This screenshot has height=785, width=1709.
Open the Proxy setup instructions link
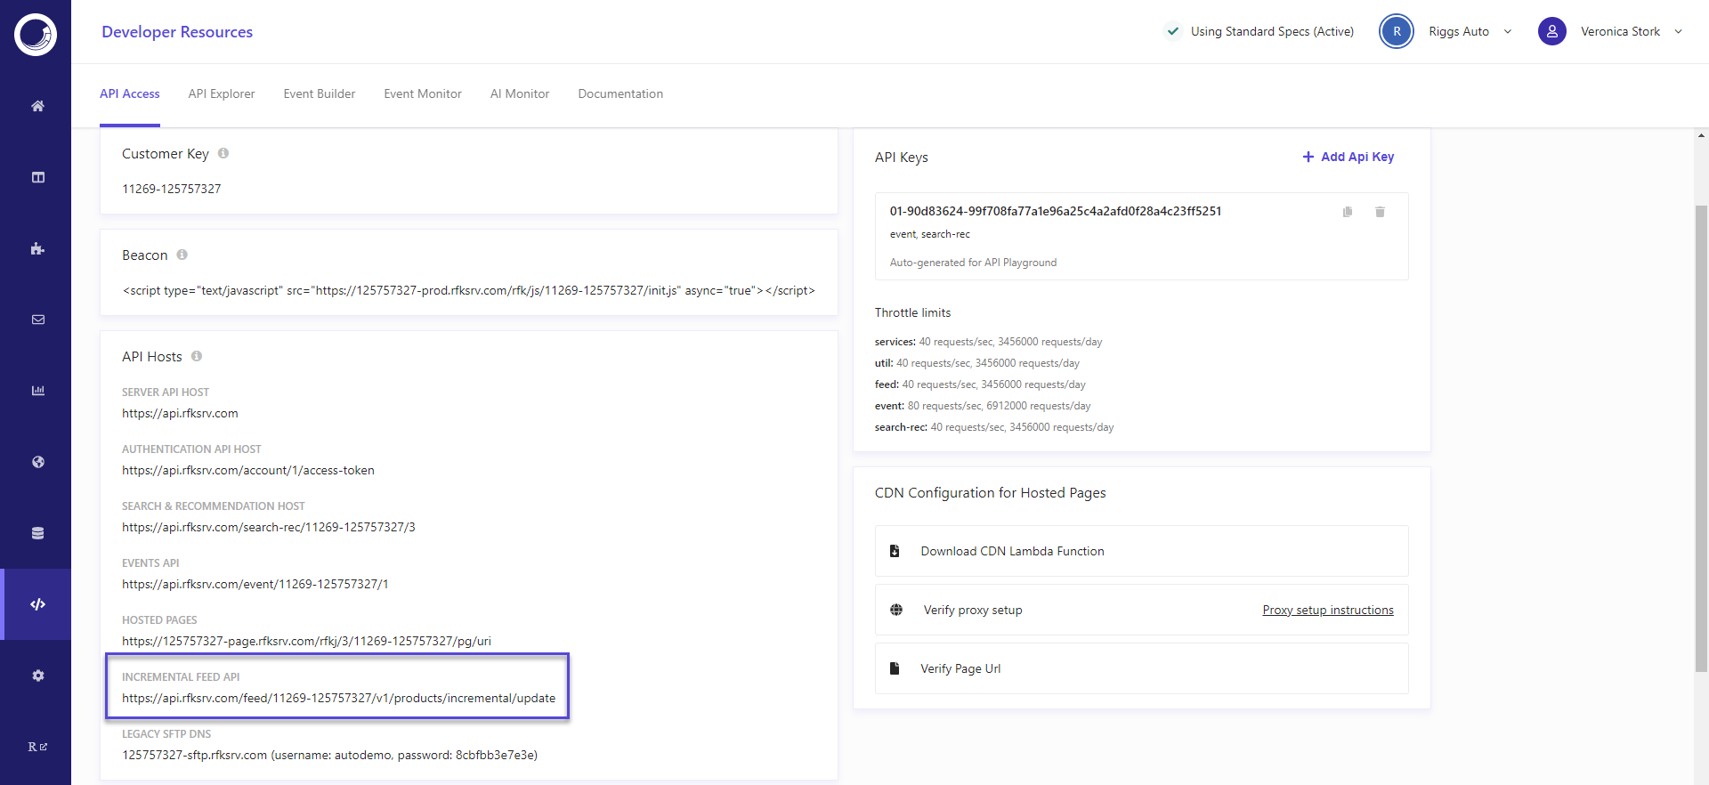click(x=1328, y=610)
